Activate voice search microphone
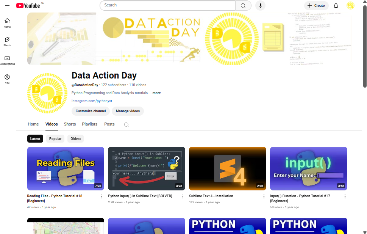The height and width of the screenshot is (234, 367). [260, 5]
